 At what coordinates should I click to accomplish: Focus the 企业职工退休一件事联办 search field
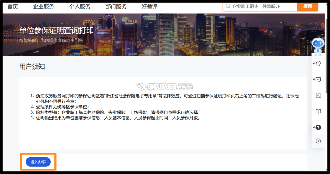[x=263, y=6]
